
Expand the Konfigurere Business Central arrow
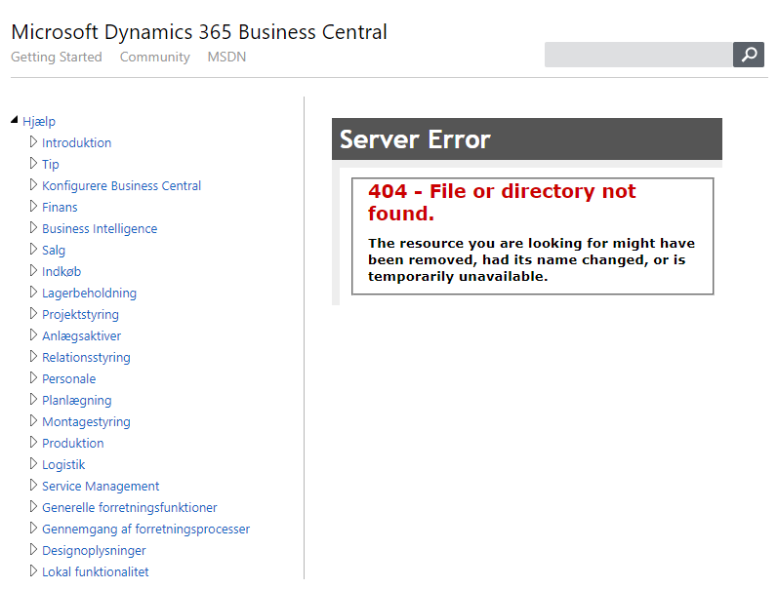(x=33, y=184)
